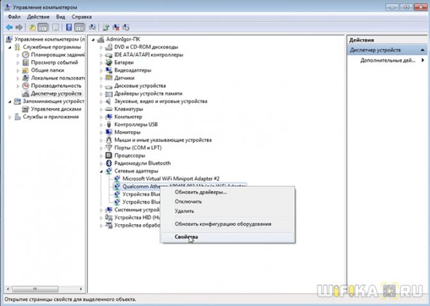Collapse Запоминающие устройства tree arrow
Image resolution: width=430 pixels, height=306 pixels.
pos(10,102)
